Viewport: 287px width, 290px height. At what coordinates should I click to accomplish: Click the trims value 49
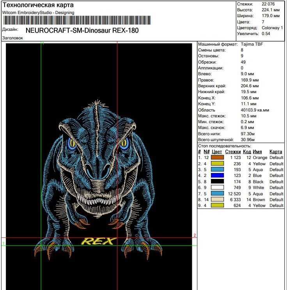[x=243, y=62]
